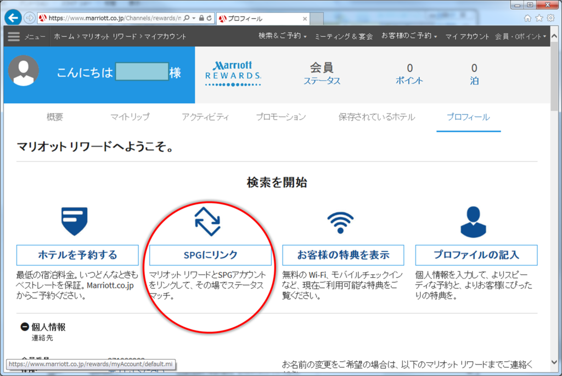Click the browser Forward arrow button
The image size is (562, 376).
coord(30,18)
